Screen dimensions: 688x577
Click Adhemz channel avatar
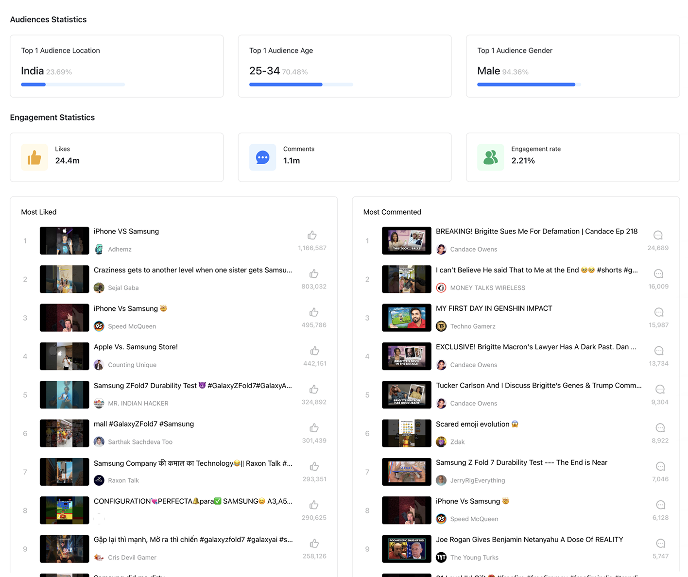99,249
